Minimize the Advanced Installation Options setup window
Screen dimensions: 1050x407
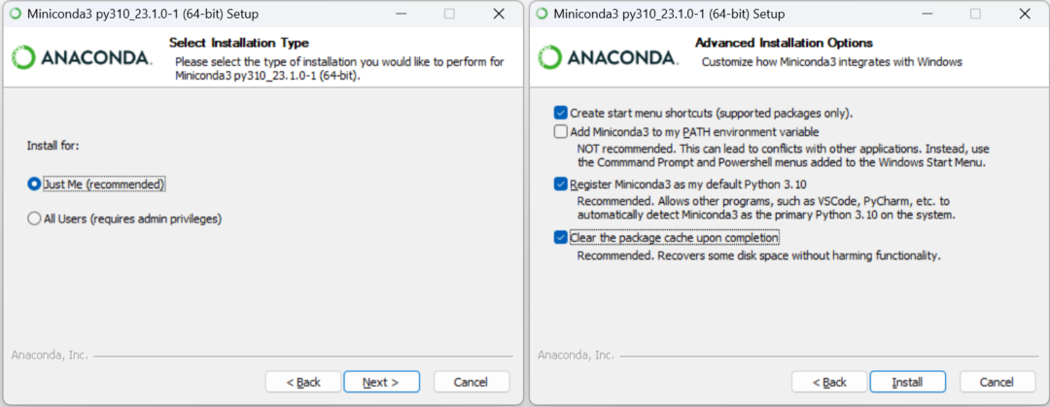(x=927, y=14)
